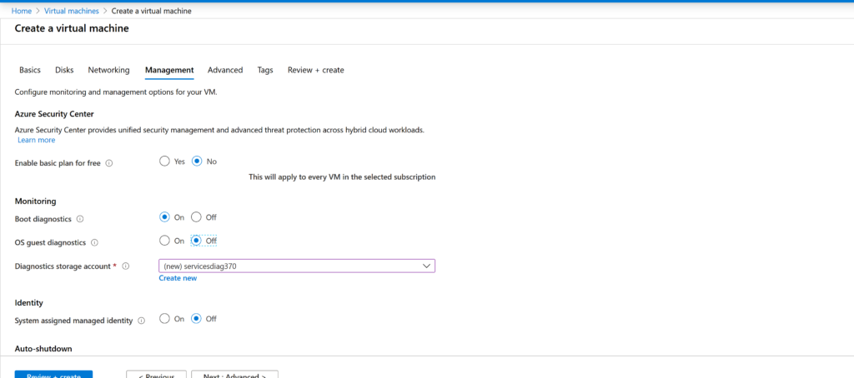854x378 pixels.
Task: Click Create new storage account link
Action: (178, 278)
